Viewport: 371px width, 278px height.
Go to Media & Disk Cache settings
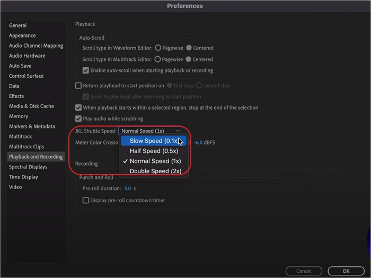click(x=31, y=106)
